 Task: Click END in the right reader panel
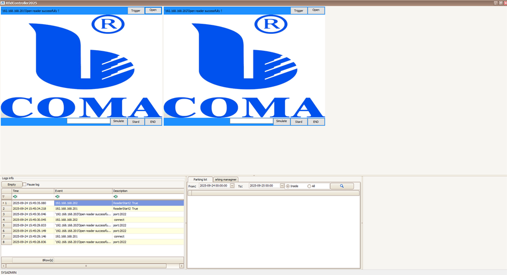click(316, 122)
